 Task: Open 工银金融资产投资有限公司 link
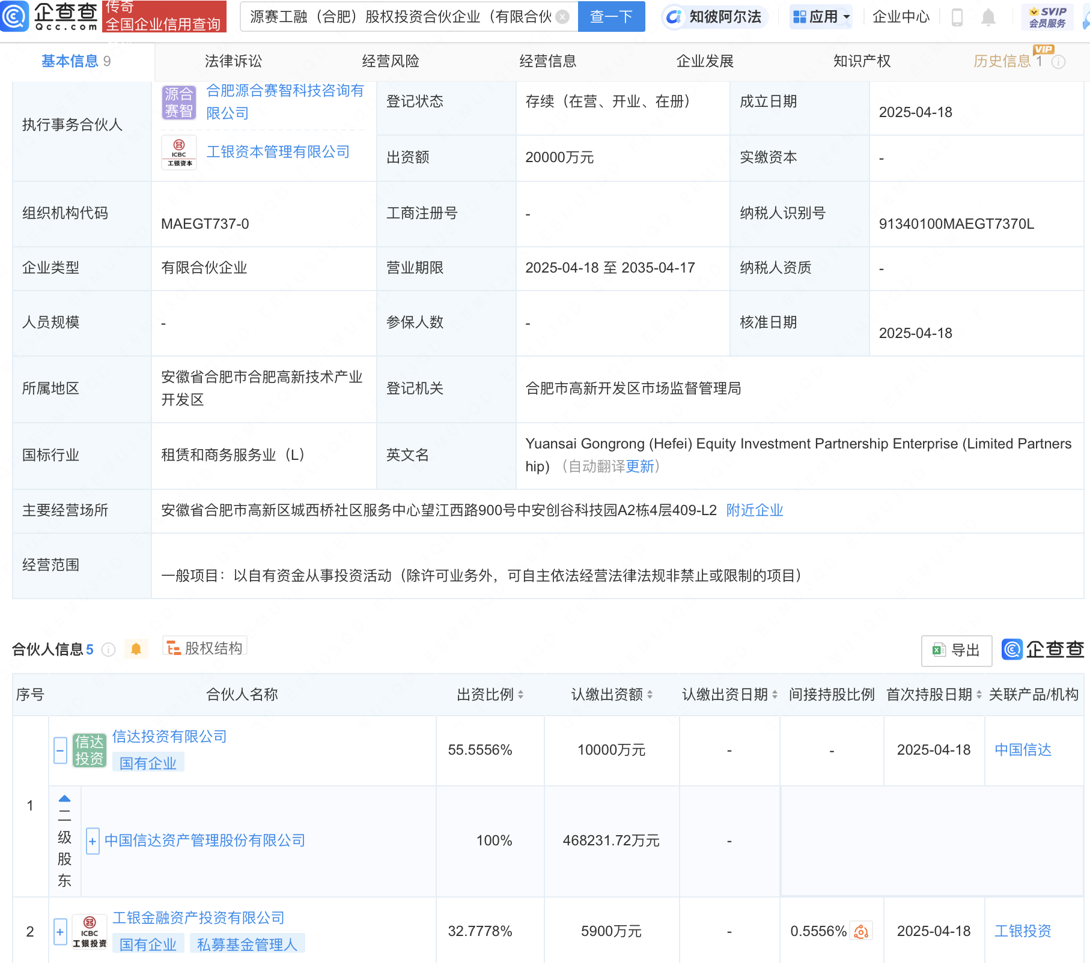(198, 918)
